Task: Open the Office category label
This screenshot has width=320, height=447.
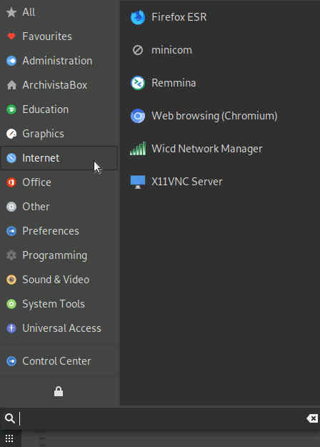Action: (x=36, y=182)
